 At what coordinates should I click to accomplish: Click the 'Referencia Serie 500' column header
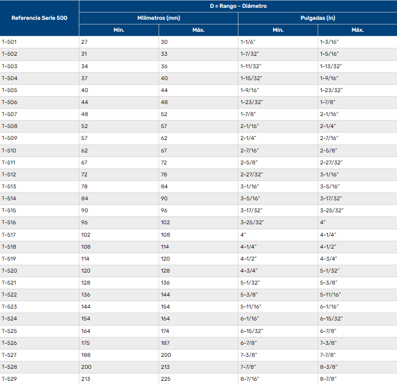(39, 18)
